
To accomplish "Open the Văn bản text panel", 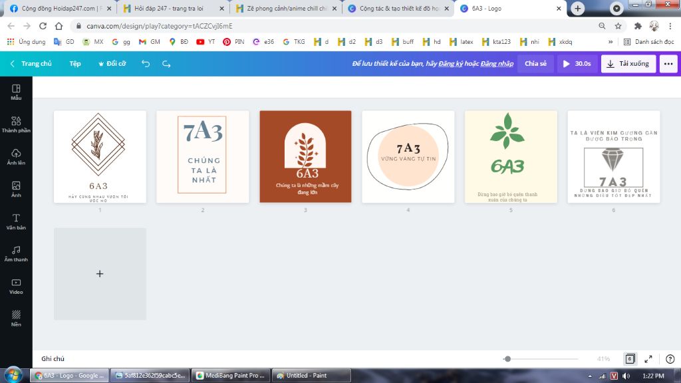I will click(x=16, y=221).
